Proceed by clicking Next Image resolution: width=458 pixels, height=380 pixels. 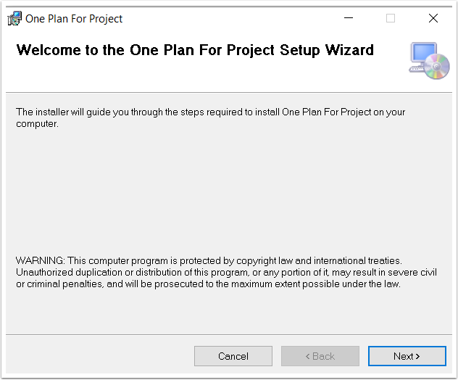407,356
